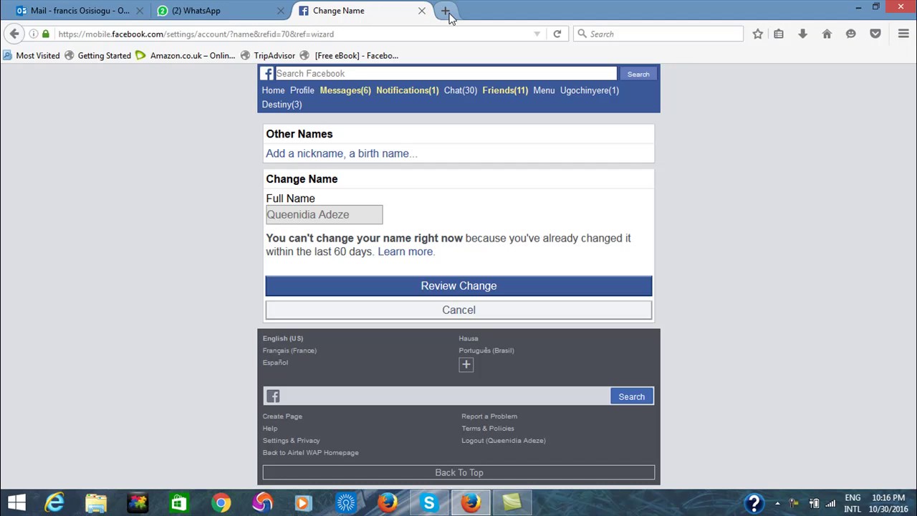
Task: Open a new tab with the plus button
Action: [446, 11]
